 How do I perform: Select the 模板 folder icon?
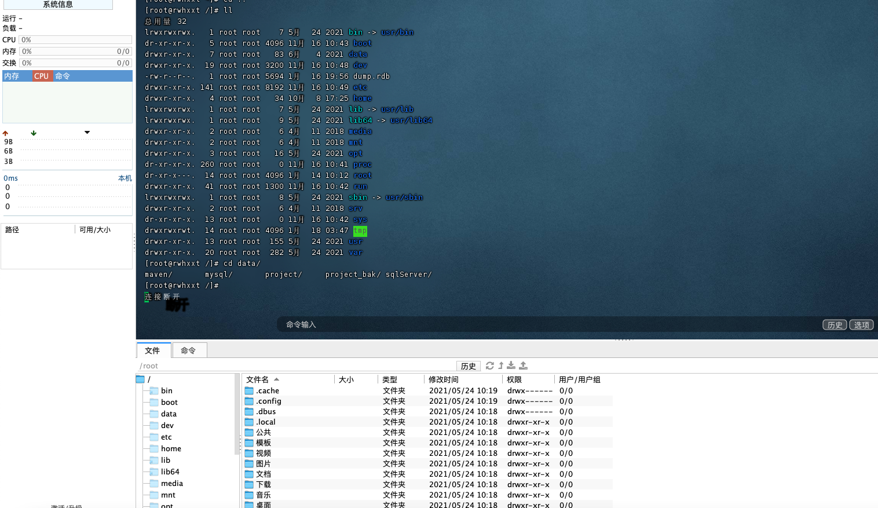point(249,443)
